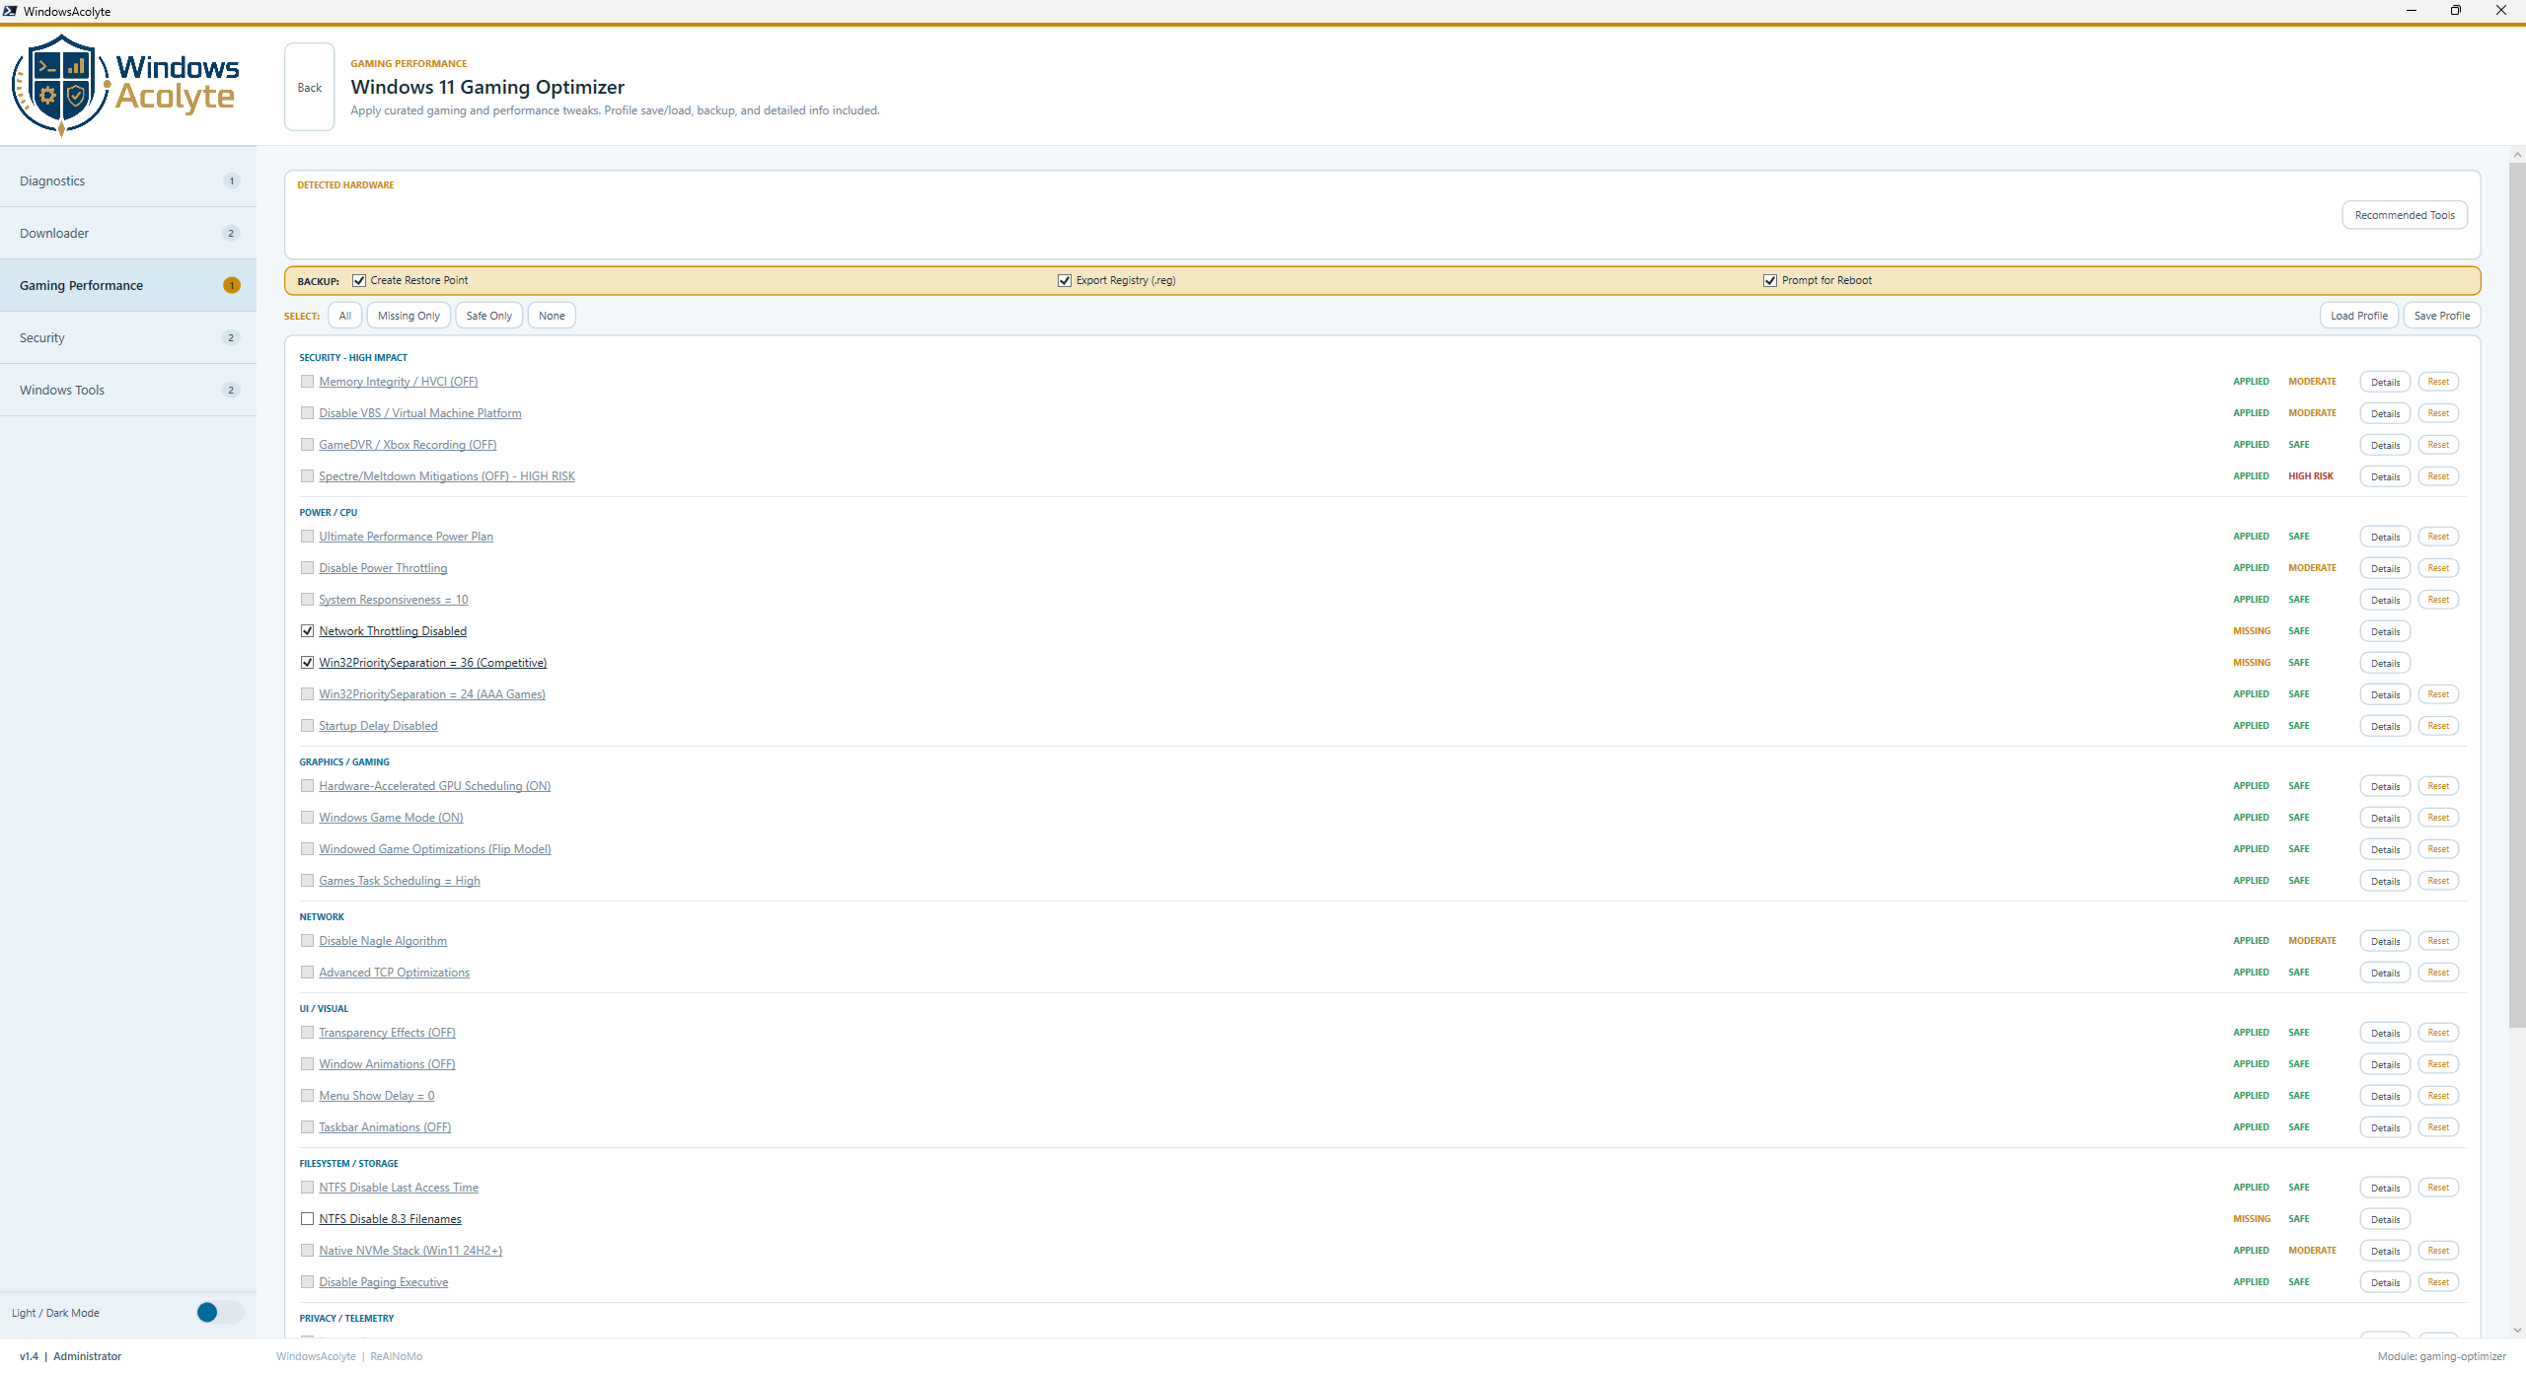The width and height of the screenshot is (2526, 1373).
Task: Uncheck Create Restore Point
Action: point(359,280)
